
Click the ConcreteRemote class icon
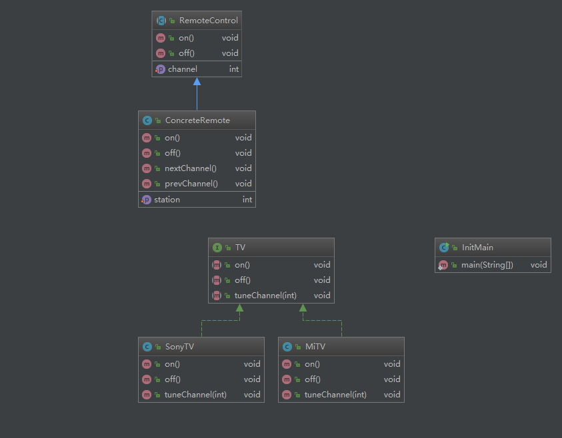[x=147, y=120]
